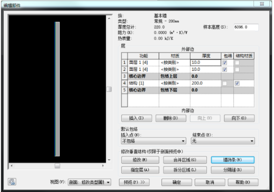Click preview vertical scrollbar up arrow
The height and width of the screenshot is (192, 274).
[x=109, y=18]
